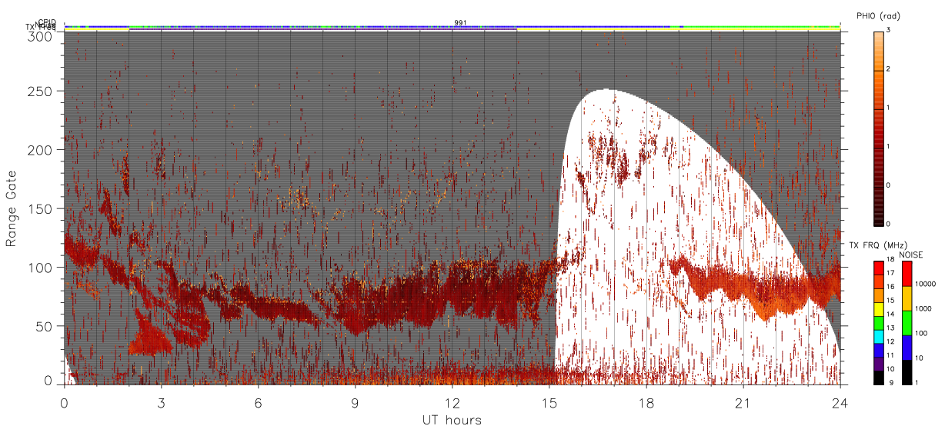Click the '18' tick on UT hours axis
Screen dimensions: 945x436
click(x=646, y=402)
